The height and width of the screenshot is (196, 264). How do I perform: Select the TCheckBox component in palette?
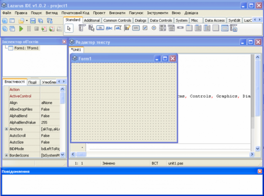click(x=145, y=28)
